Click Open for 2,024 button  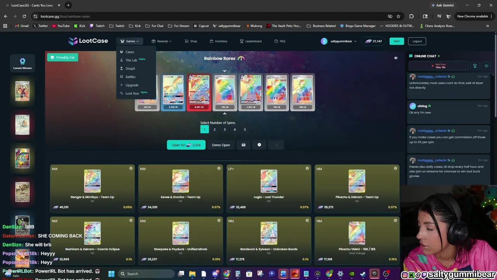coord(186,145)
